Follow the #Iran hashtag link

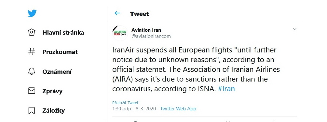coord(226,89)
